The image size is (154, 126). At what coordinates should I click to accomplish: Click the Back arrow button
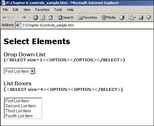coord(9,17)
